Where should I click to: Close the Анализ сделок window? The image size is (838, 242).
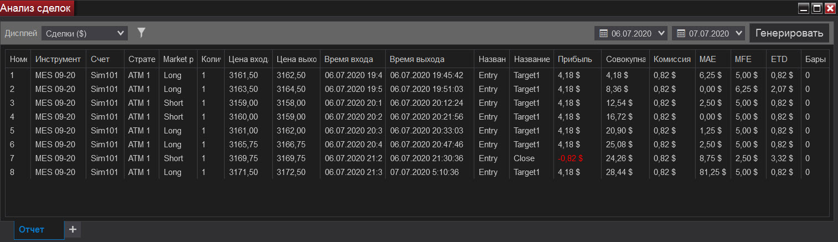[829, 8]
